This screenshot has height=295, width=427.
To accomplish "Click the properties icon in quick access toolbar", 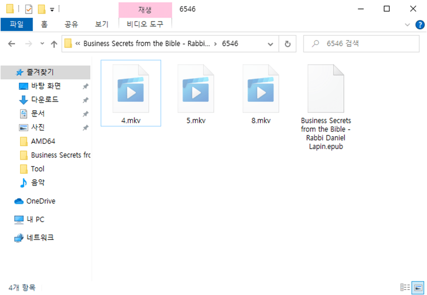I will (29, 10).
